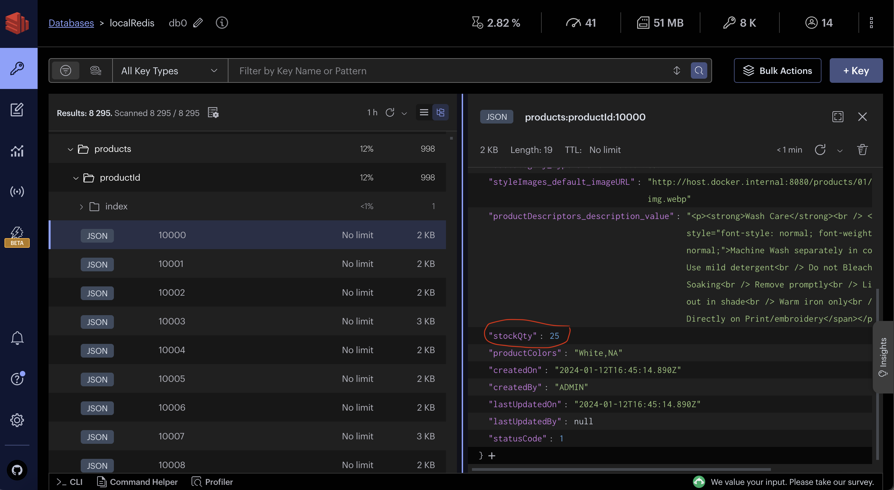Open the Redis Insight logo home
This screenshot has height=490, width=894.
[17, 23]
